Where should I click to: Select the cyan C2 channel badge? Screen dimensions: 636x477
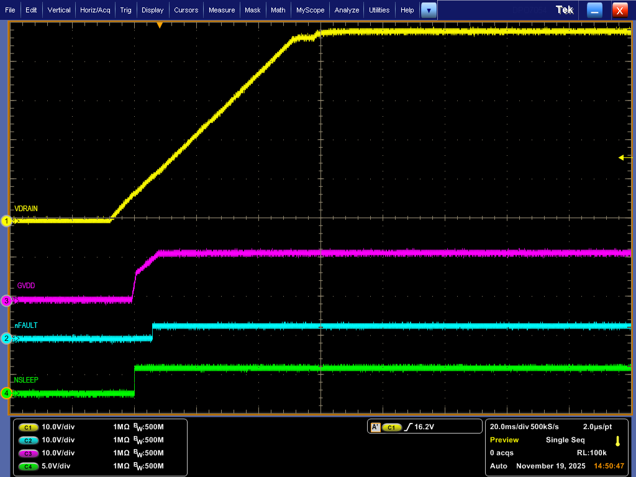click(x=28, y=440)
